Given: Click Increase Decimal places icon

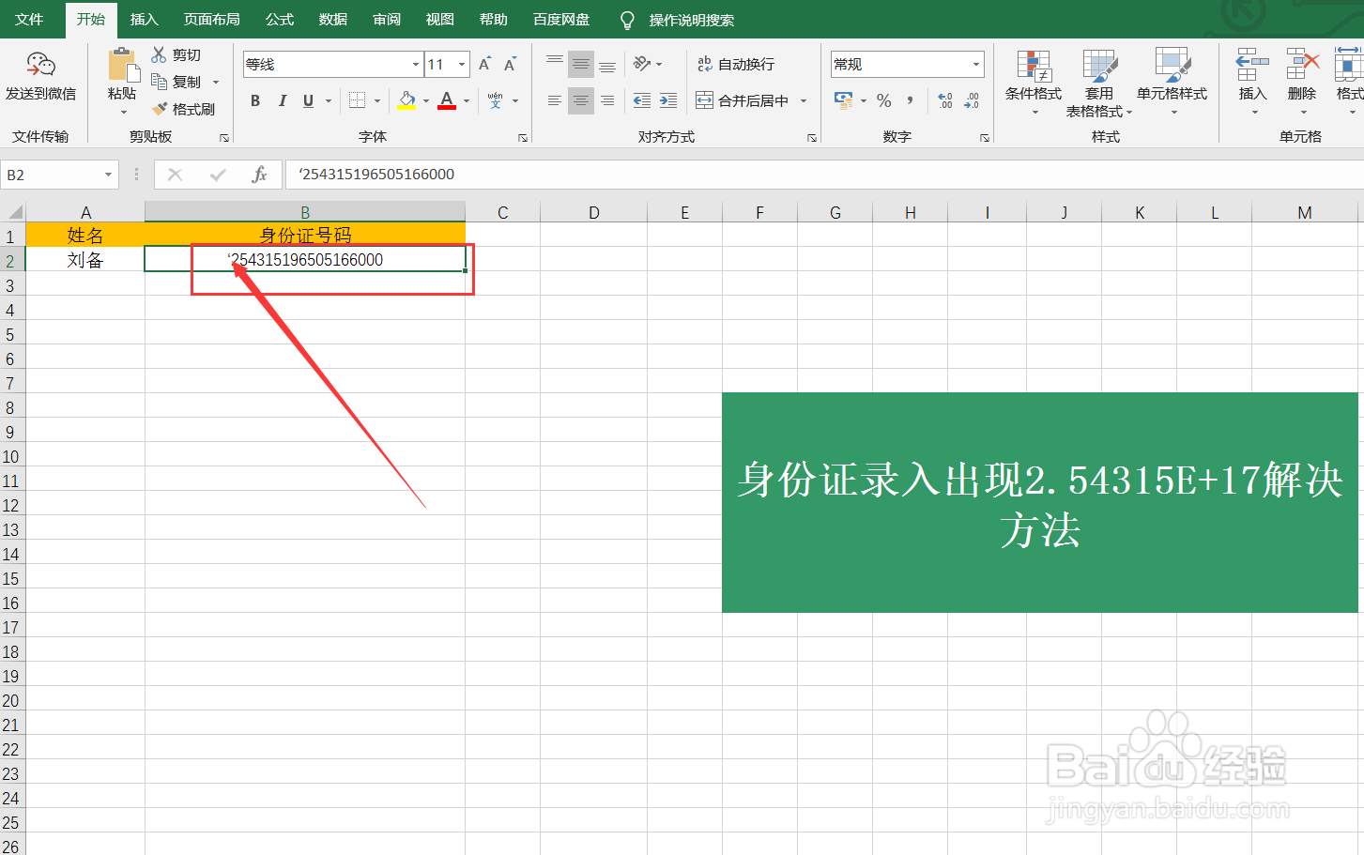Looking at the screenshot, I should (x=945, y=100).
